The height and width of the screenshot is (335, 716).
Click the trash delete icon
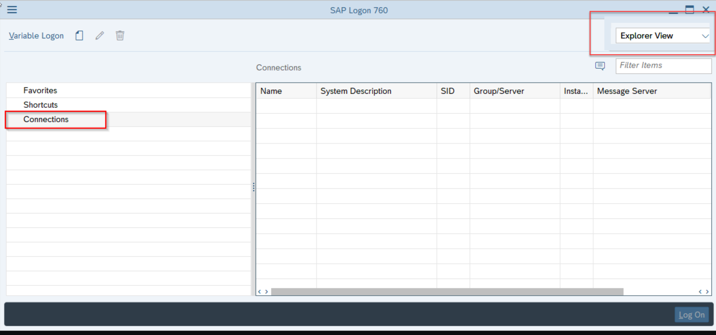[120, 36]
